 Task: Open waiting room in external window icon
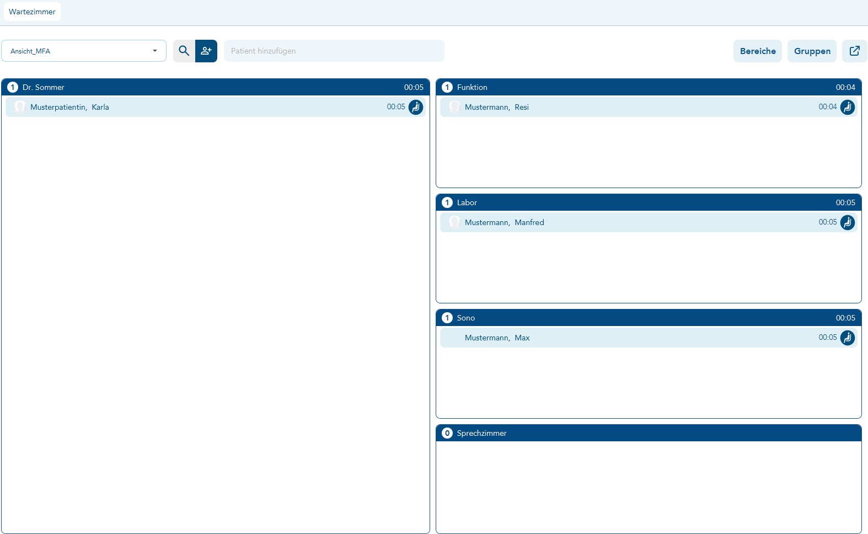(854, 51)
